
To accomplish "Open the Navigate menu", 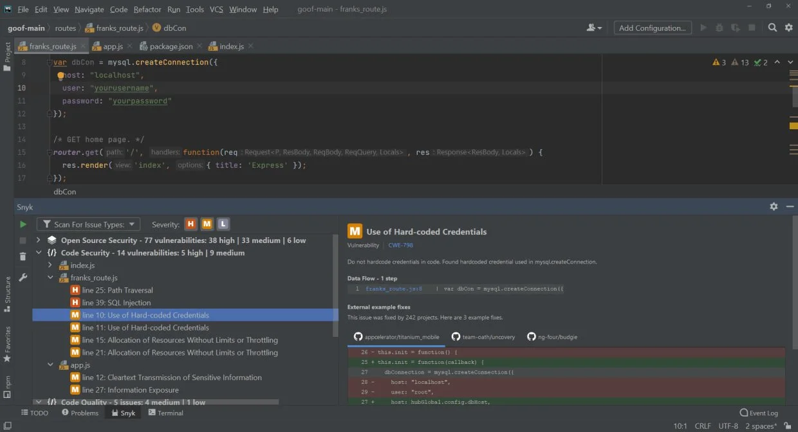I will click(x=89, y=9).
